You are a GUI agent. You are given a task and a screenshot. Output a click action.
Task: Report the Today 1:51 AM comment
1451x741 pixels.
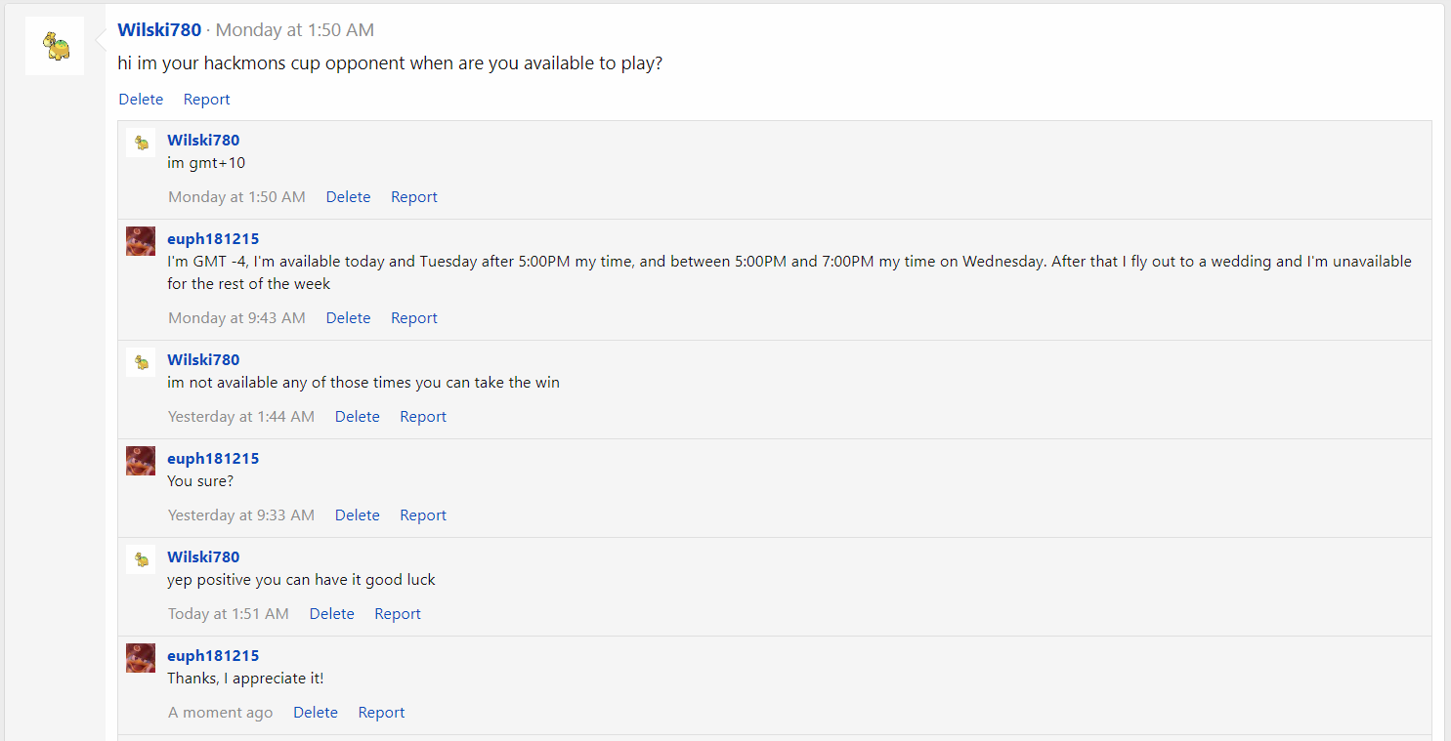(x=397, y=614)
